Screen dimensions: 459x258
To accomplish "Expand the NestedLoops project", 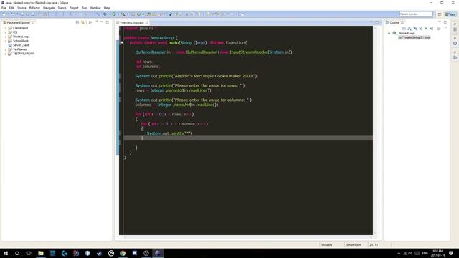I will [x=5, y=37].
